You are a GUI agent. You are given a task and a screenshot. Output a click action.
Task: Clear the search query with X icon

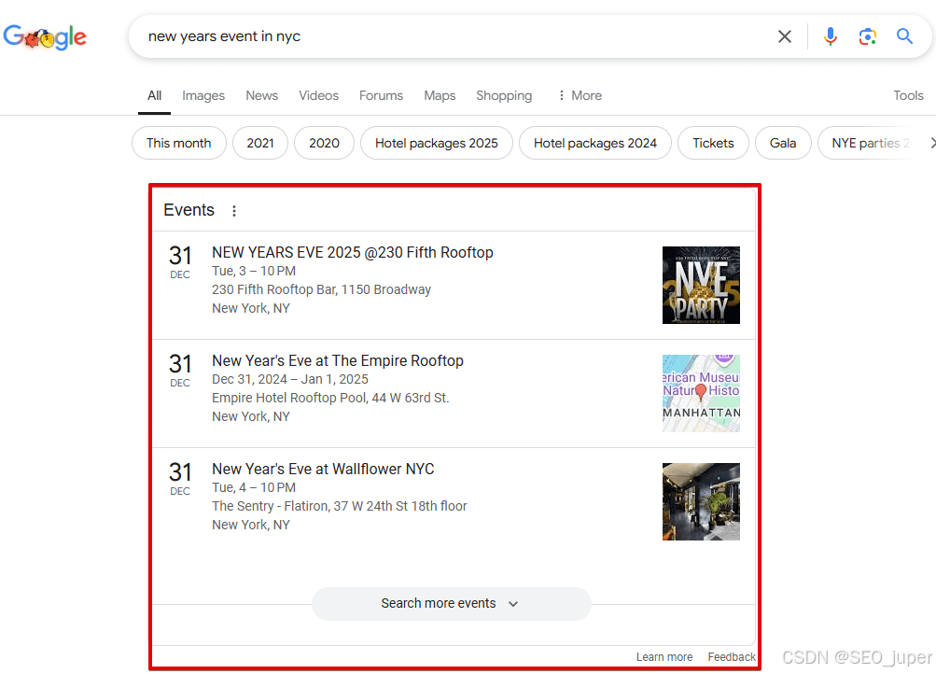785,36
